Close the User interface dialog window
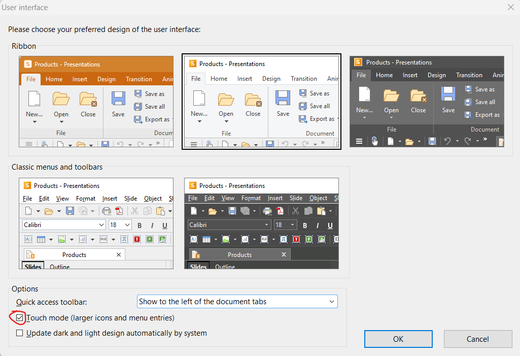Image resolution: width=520 pixels, height=356 pixels. click(x=510, y=7)
